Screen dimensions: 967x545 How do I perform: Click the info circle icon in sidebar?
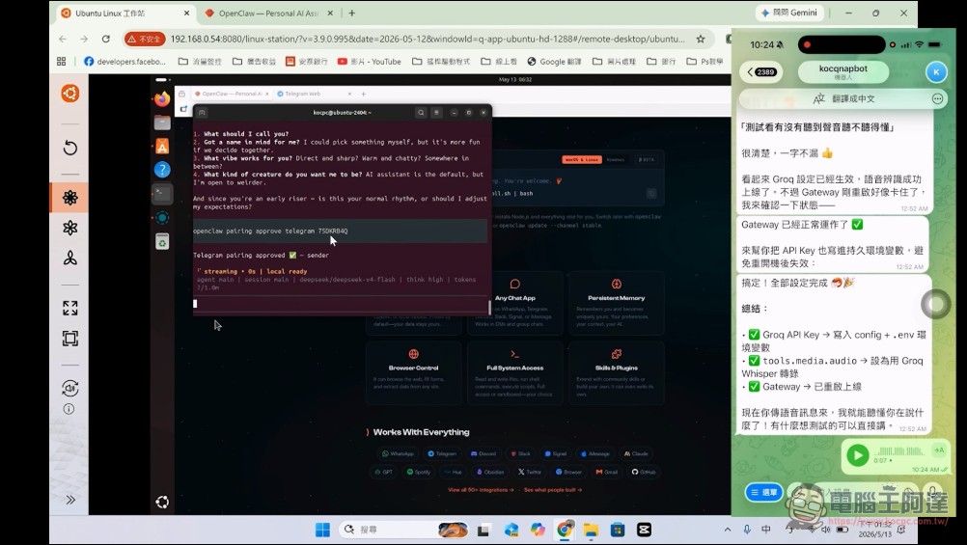point(69,409)
